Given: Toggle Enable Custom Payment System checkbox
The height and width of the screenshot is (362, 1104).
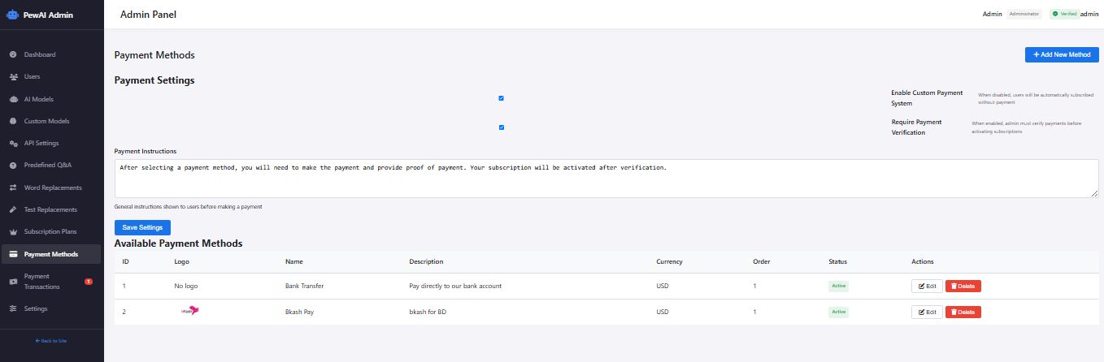Looking at the screenshot, I should point(501,98).
